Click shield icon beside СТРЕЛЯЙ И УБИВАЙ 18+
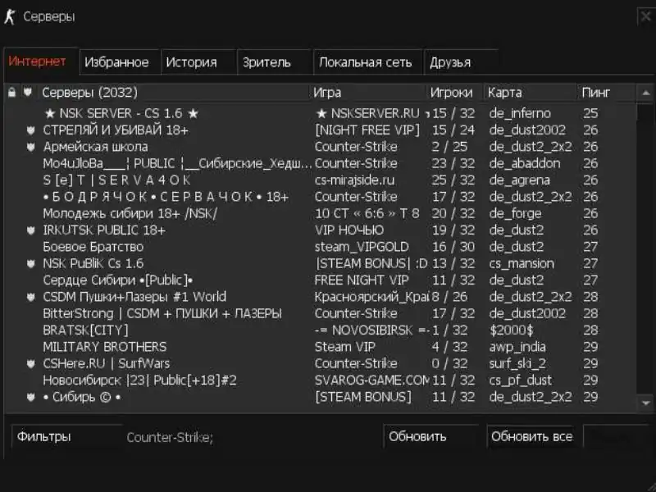Image resolution: width=656 pixels, height=492 pixels. point(30,130)
